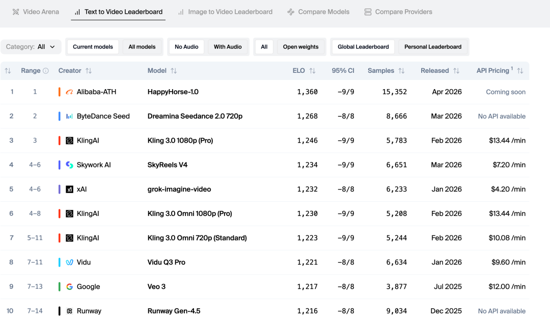Click the Range column info icon
550x323 pixels.
tap(46, 71)
